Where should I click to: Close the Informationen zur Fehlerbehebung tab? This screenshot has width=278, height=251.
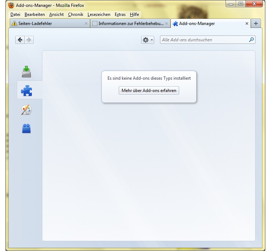point(167,24)
